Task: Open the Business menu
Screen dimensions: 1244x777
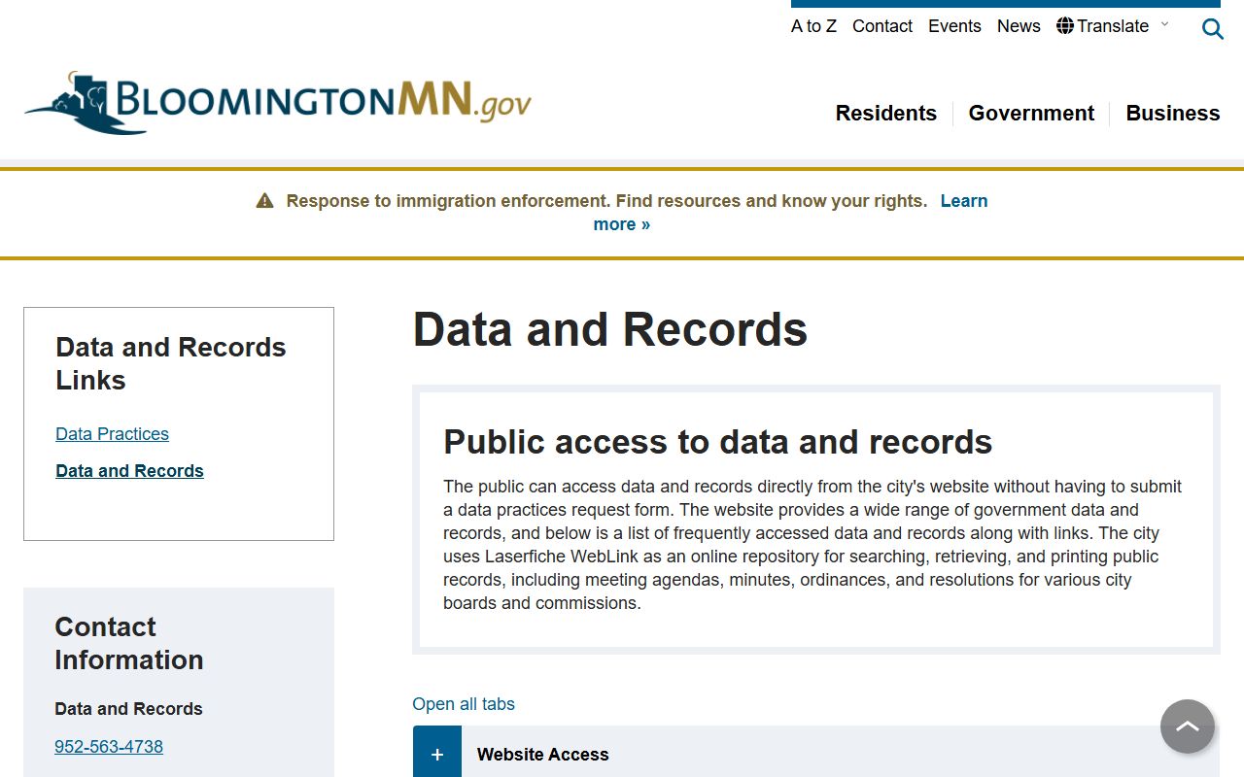Action: tap(1173, 114)
